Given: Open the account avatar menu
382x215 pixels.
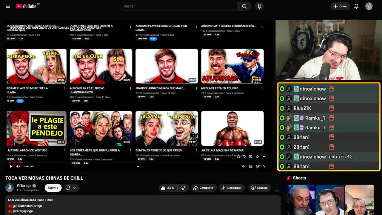Looking at the screenshot, I should (369, 6).
